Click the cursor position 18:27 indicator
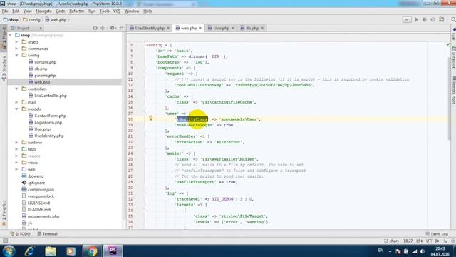Image resolution: width=456 pixels, height=257 pixels. [x=408, y=241]
